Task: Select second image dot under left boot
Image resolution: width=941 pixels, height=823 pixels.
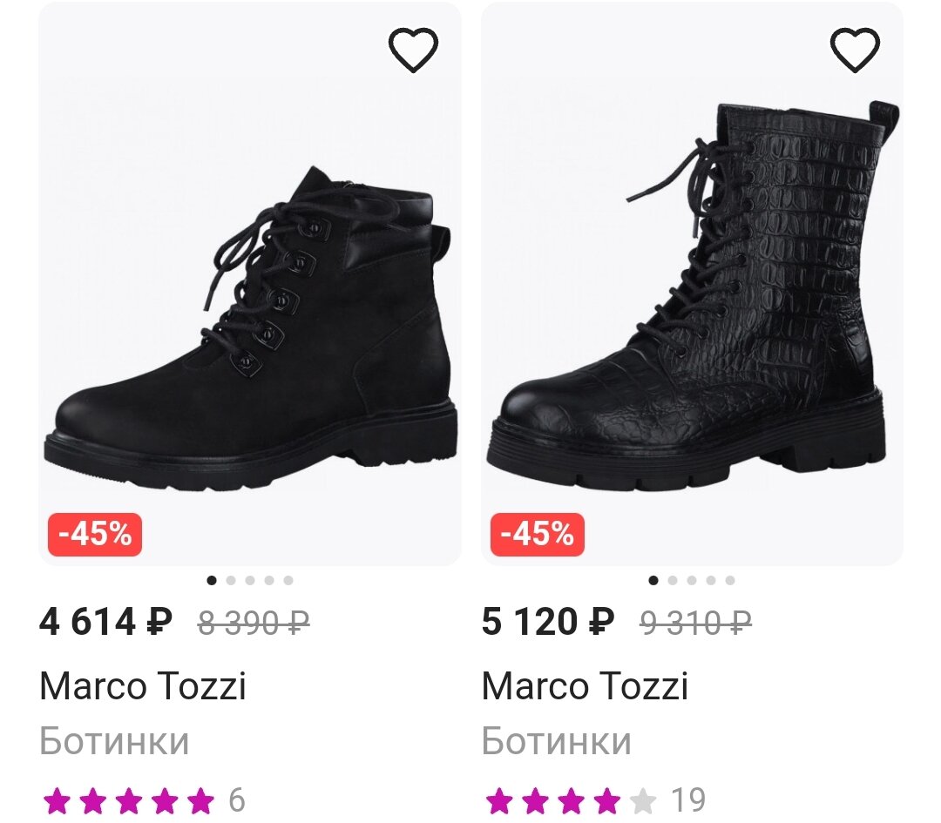Action: click(231, 580)
